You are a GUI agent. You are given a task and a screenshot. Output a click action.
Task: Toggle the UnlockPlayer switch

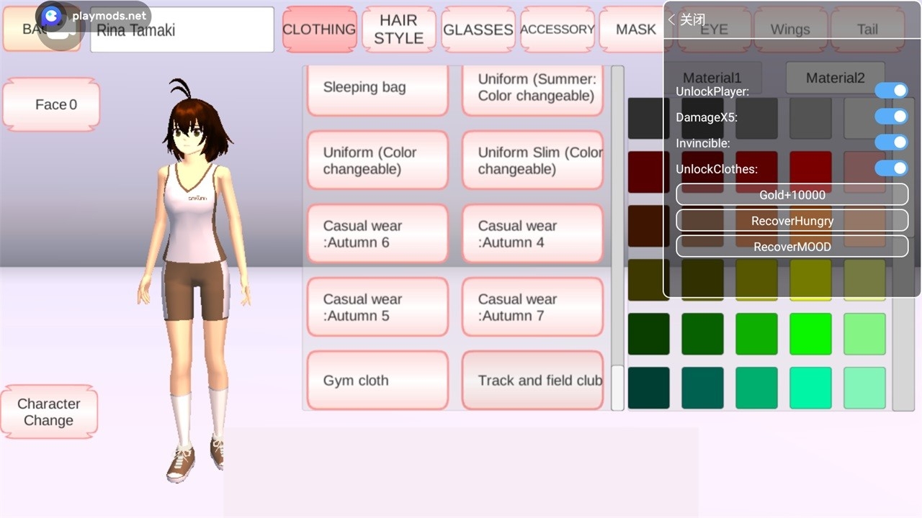point(891,91)
